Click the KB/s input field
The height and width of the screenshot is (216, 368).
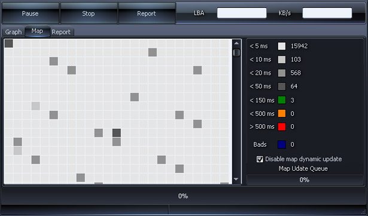327,13
